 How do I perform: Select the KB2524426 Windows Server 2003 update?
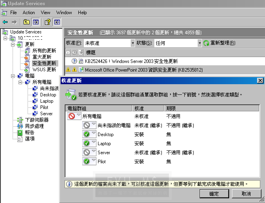click(131, 61)
